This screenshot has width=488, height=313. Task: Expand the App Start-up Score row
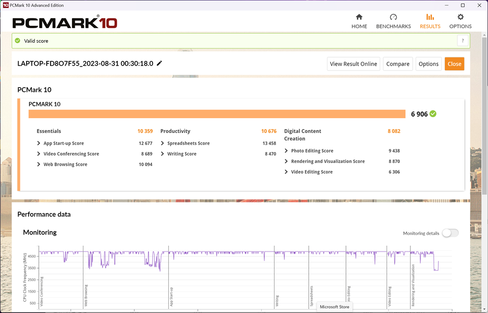[39, 143]
